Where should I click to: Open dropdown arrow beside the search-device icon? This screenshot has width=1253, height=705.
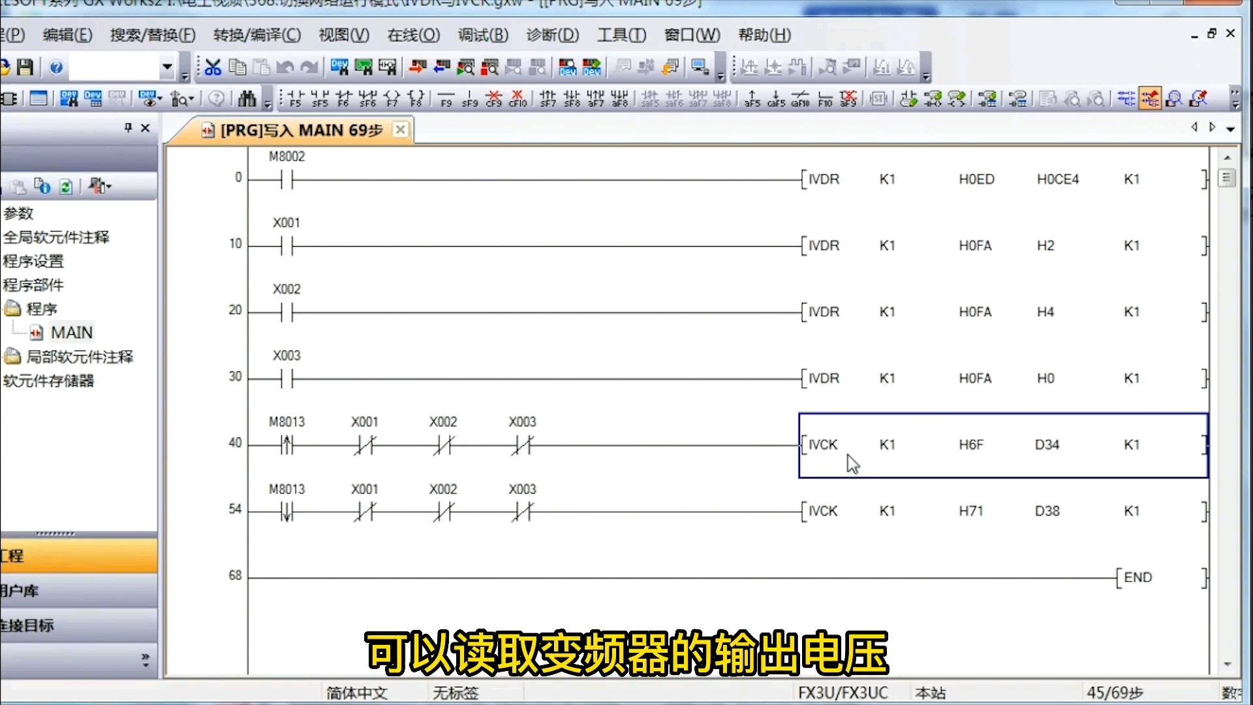click(x=191, y=99)
